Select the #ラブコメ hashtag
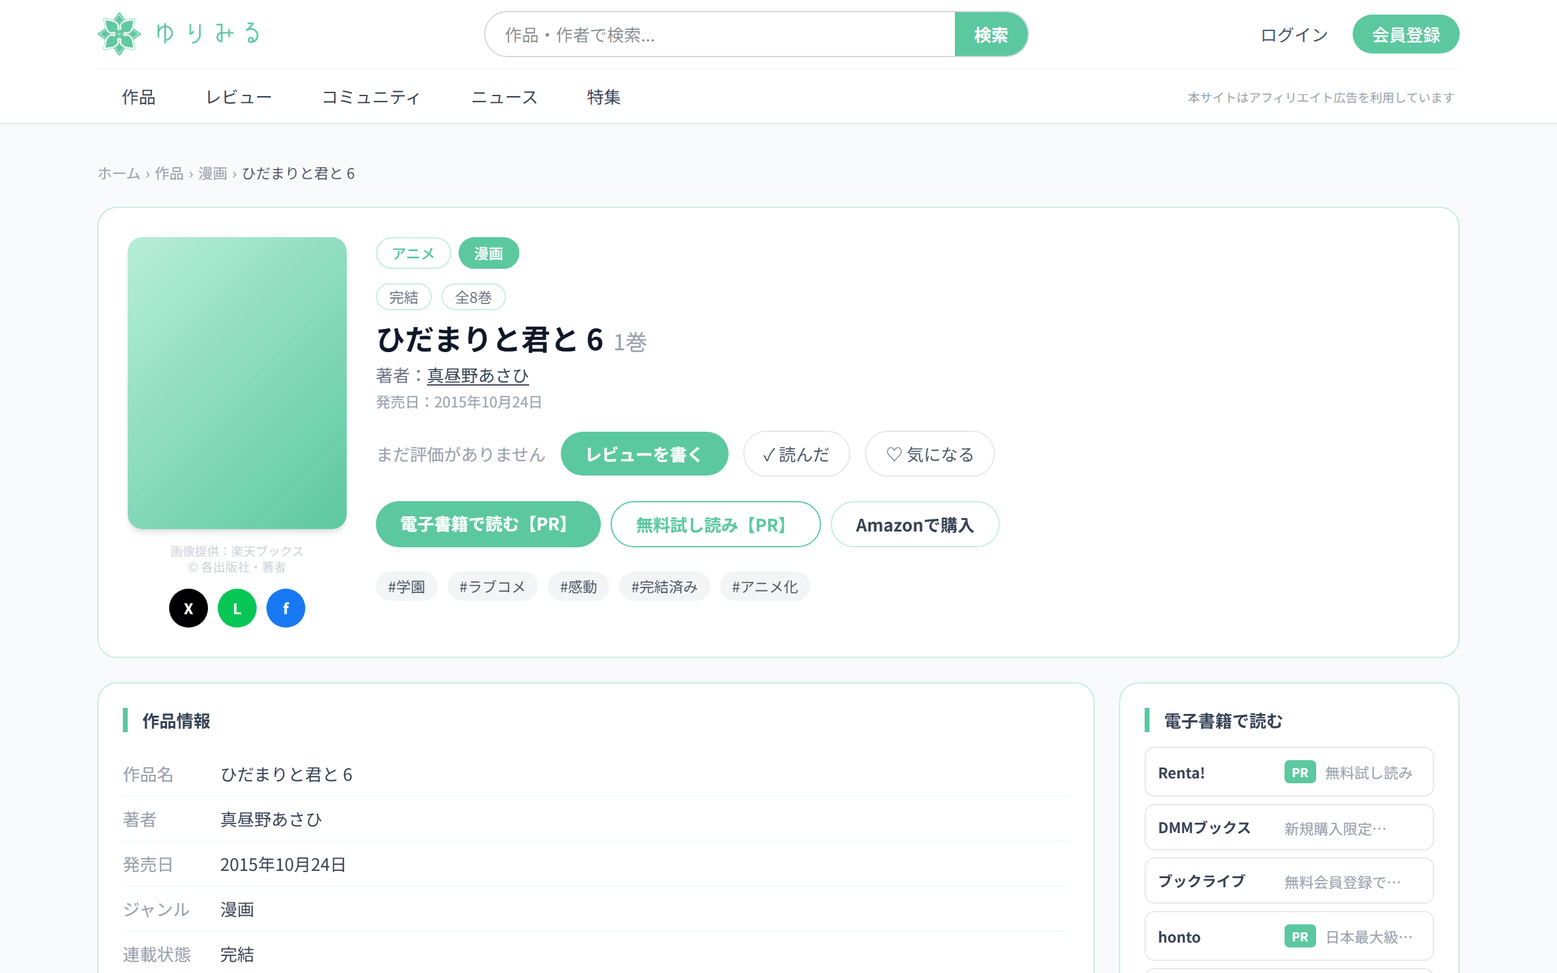Viewport: 1557px width, 973px height. click(x=493, y=586)
